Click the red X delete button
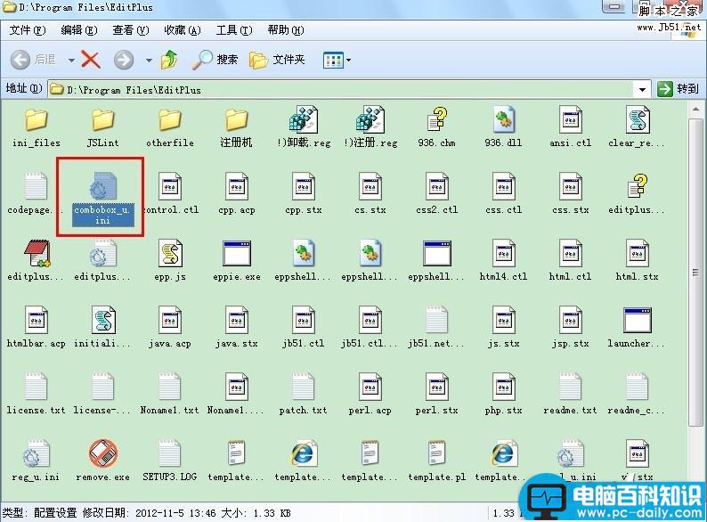This screenshot has height=522, width=707. (91, 59)
